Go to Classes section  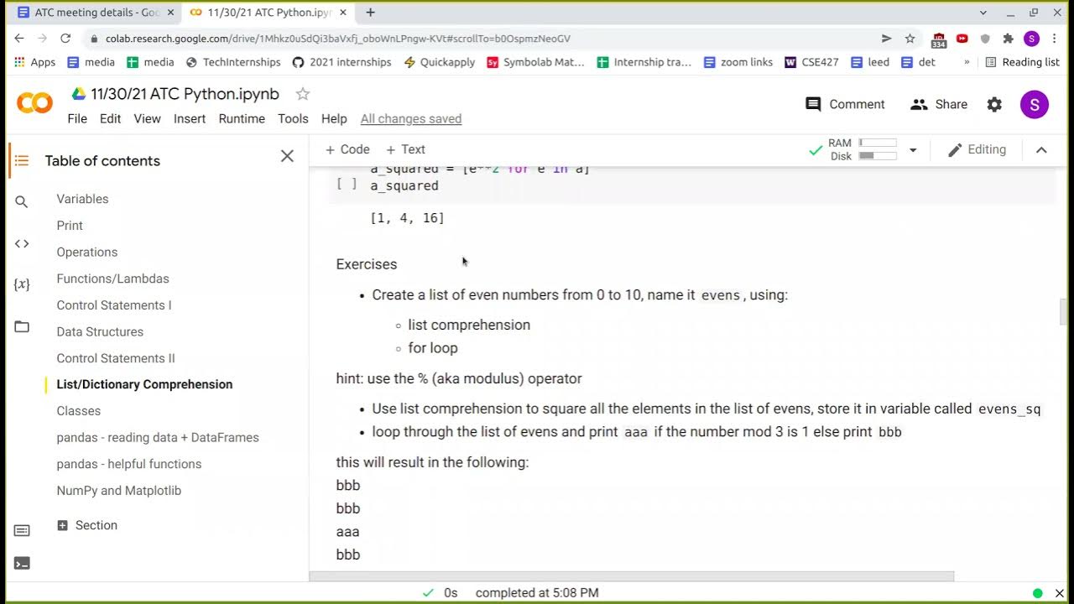click(x=79, y=411)
